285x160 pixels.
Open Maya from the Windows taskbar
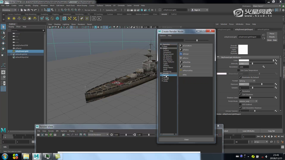pyautogui.click(x=36, y=156)
